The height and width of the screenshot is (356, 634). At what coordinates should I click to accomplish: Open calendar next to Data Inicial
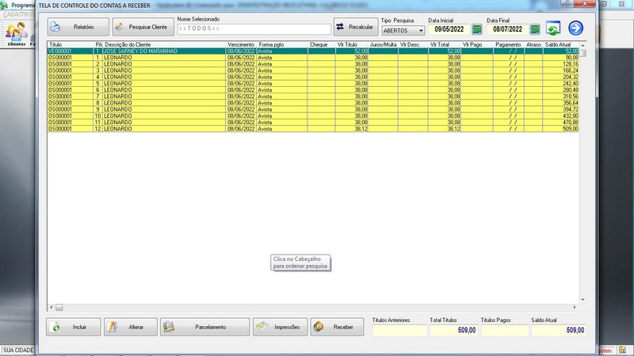point(477,29)
